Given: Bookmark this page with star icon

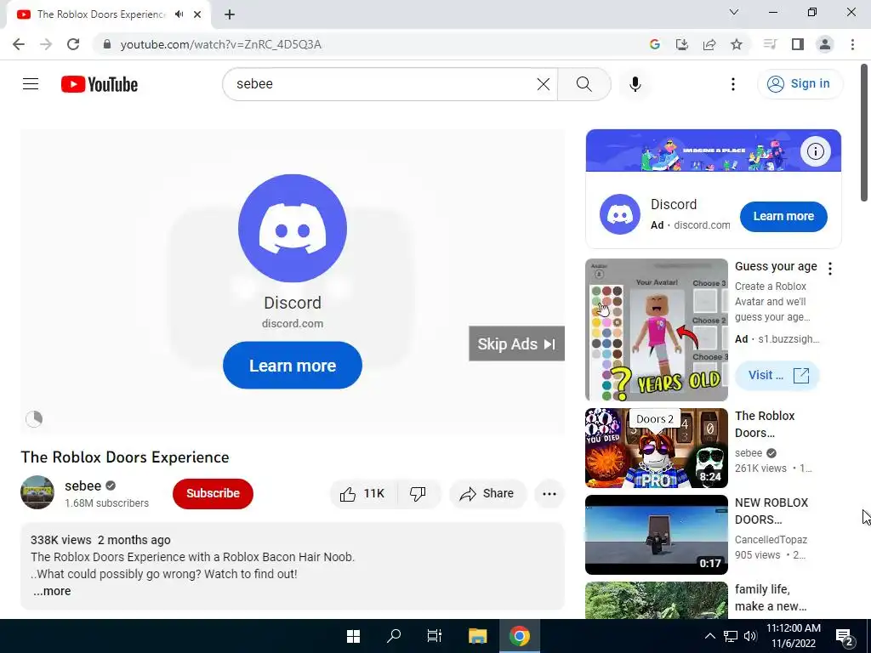Looking at the screenshot, I should (x=737, y=44).
